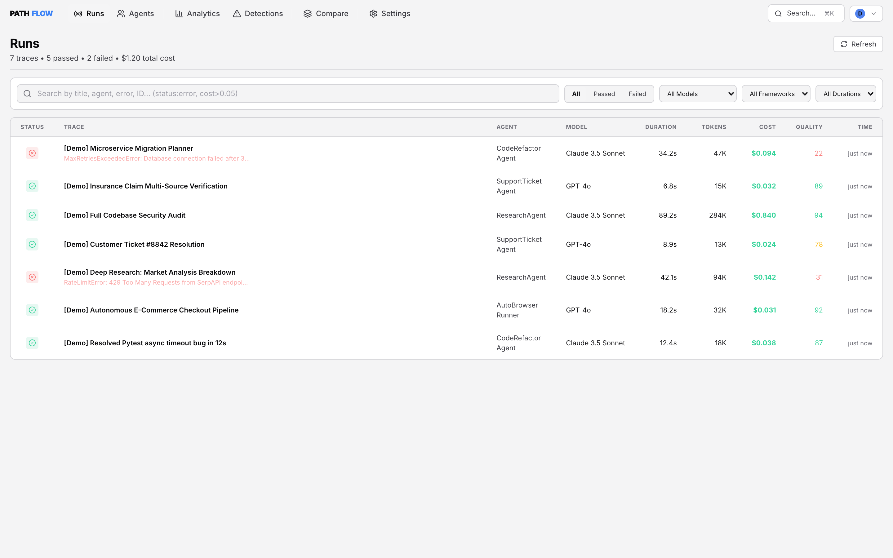Viewport: 893px width, 558px height.
Task: Open the All Durations dropdown
Action: (846, 94)
